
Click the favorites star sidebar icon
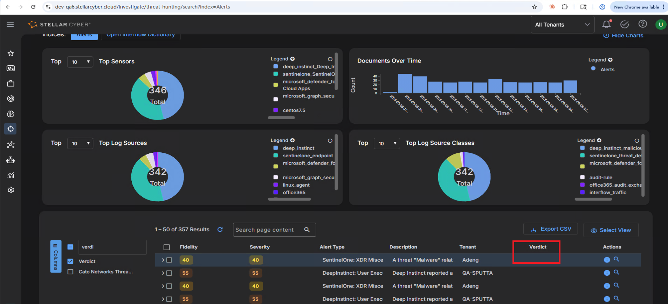[11, 53]
